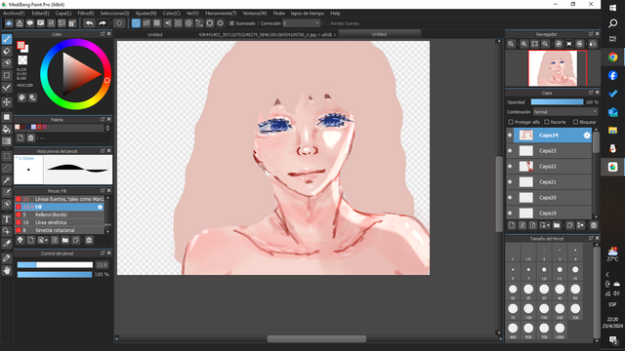Enable the Proteger alfa checkbox
Screen dimensions: 625x351
pos(511,122)
